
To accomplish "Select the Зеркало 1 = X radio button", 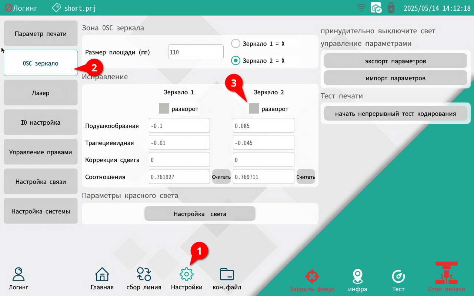I will (236, 44).
